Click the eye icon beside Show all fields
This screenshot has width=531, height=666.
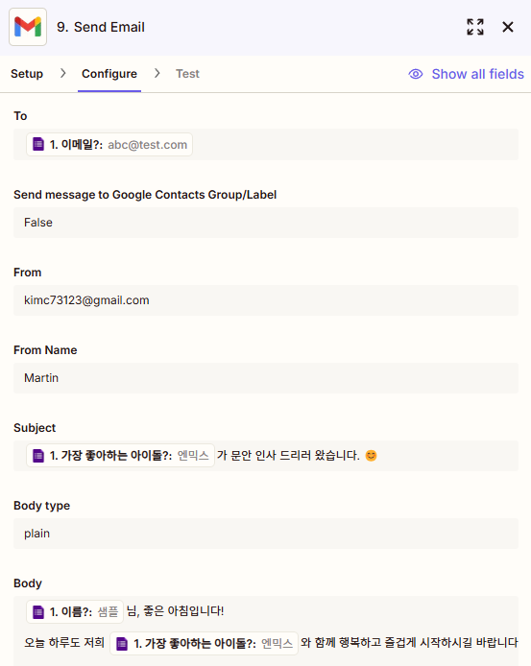click(416, 74)
